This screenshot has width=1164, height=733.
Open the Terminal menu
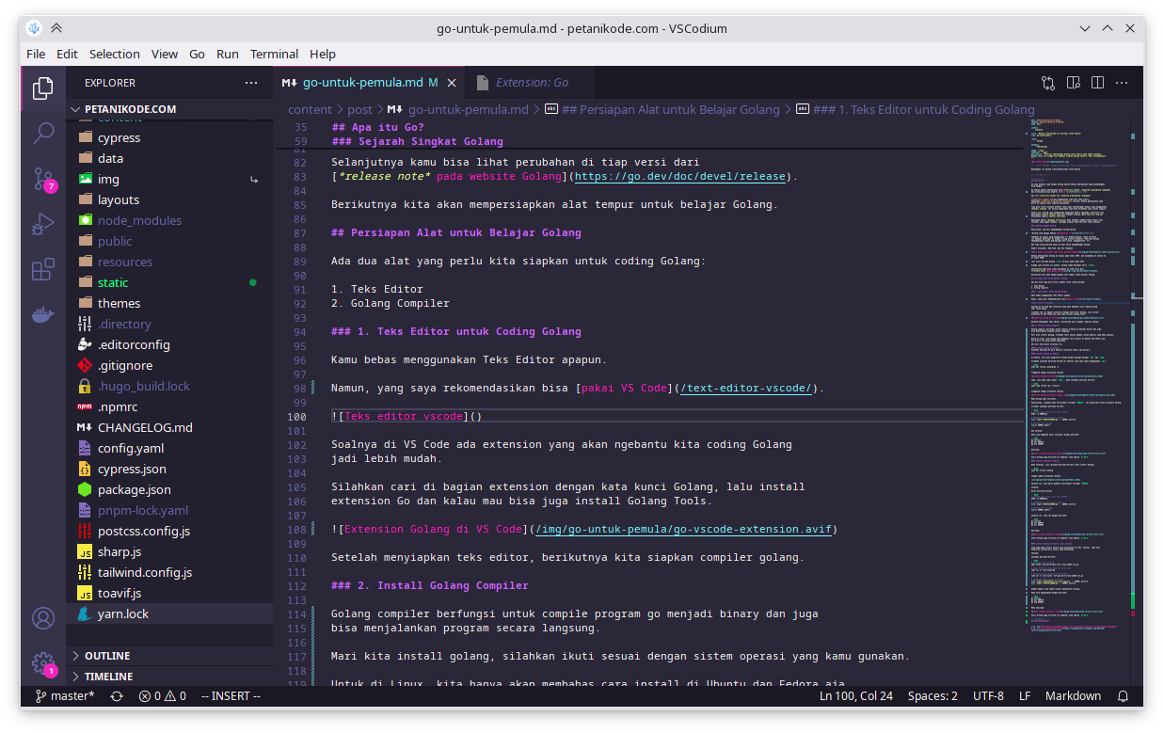point(274,54)
